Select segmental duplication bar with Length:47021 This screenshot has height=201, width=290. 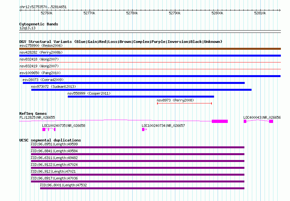click(x=138, y=175)
